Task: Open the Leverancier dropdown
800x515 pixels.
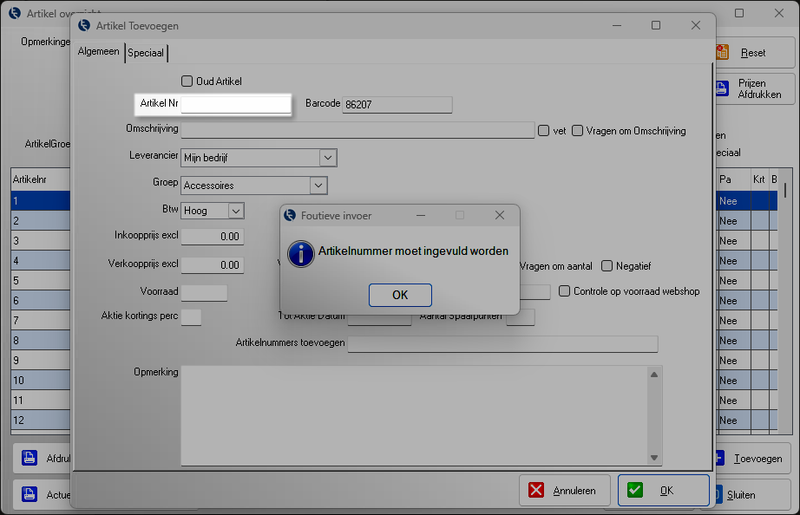Action: pos(327,158)
